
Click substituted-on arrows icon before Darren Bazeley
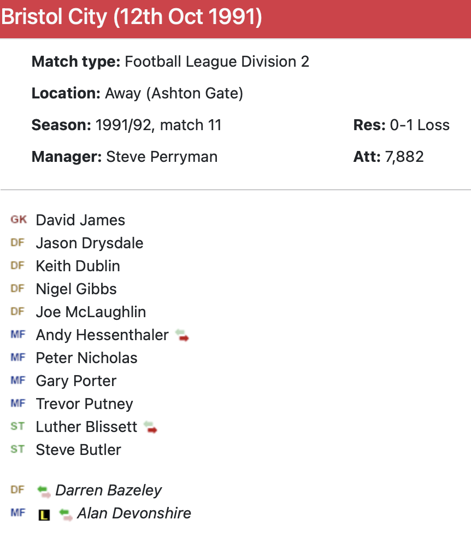tap(44, 491)
